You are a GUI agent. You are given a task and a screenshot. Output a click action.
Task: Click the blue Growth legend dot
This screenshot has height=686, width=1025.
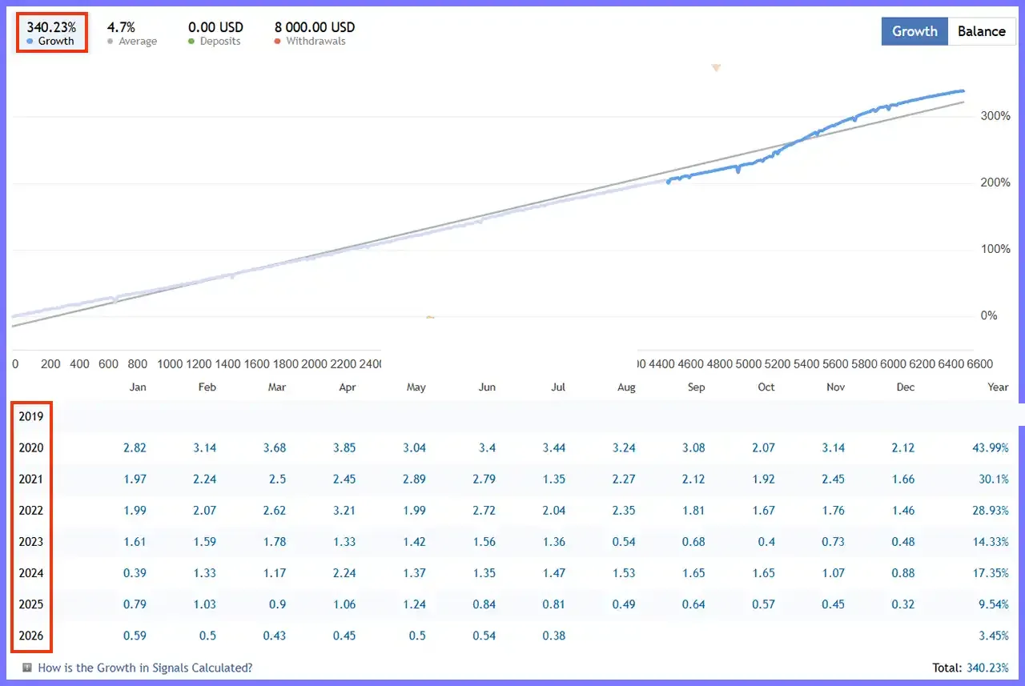30,41
